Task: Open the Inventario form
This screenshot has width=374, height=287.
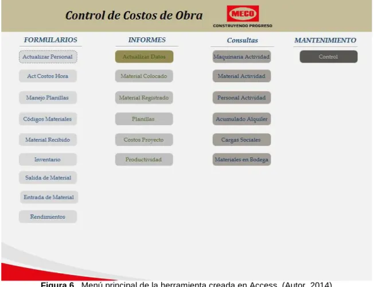Action: 48,160
